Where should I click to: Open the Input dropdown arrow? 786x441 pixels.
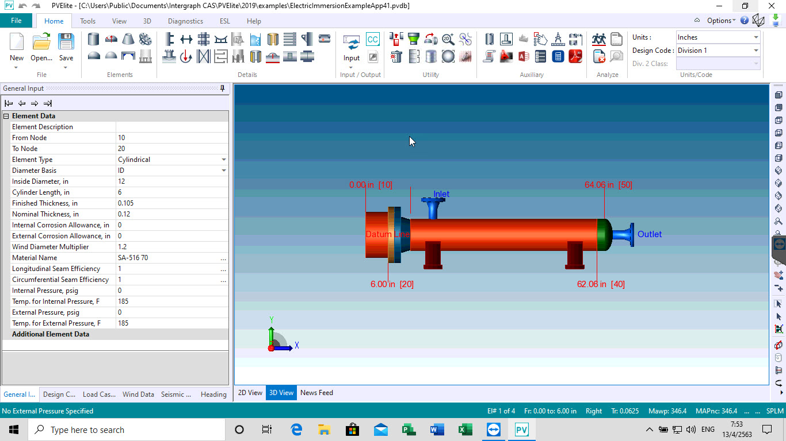(x=352, y=68)
